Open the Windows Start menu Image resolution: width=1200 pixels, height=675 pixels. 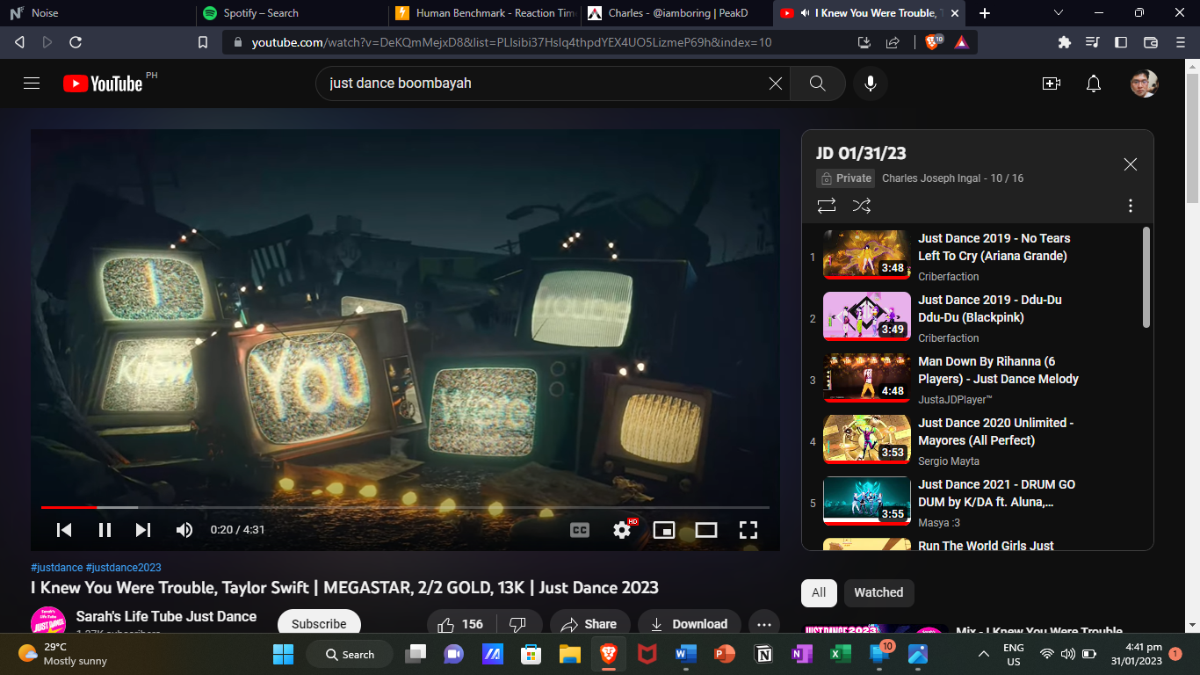(284, 655)
